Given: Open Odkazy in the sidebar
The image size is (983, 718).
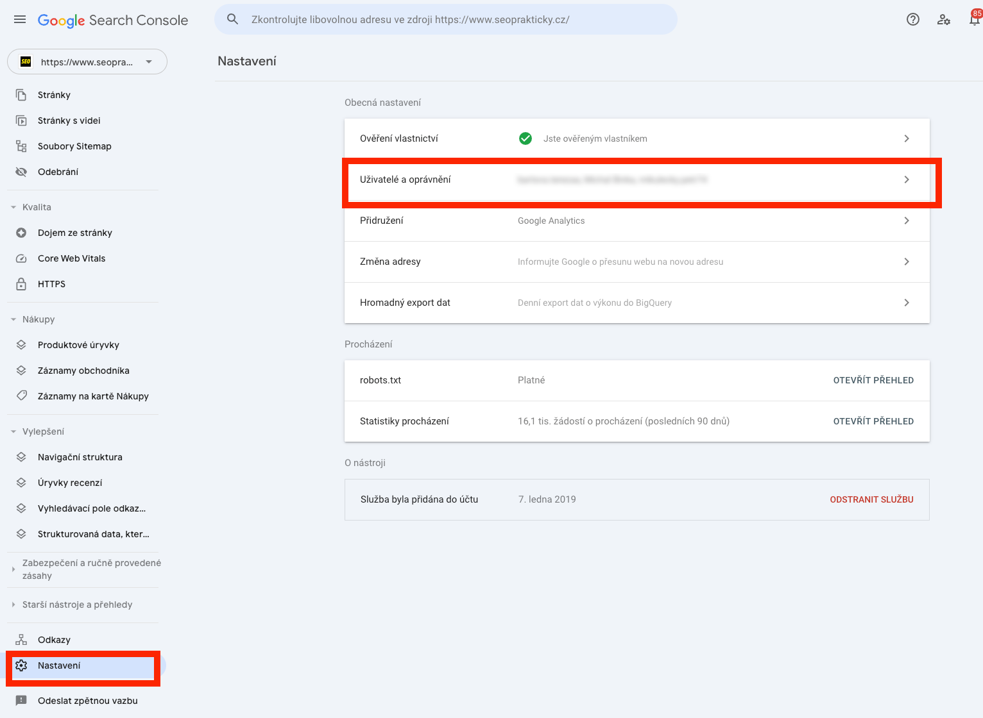Looking at the screenshot, I should pos(54,640).
